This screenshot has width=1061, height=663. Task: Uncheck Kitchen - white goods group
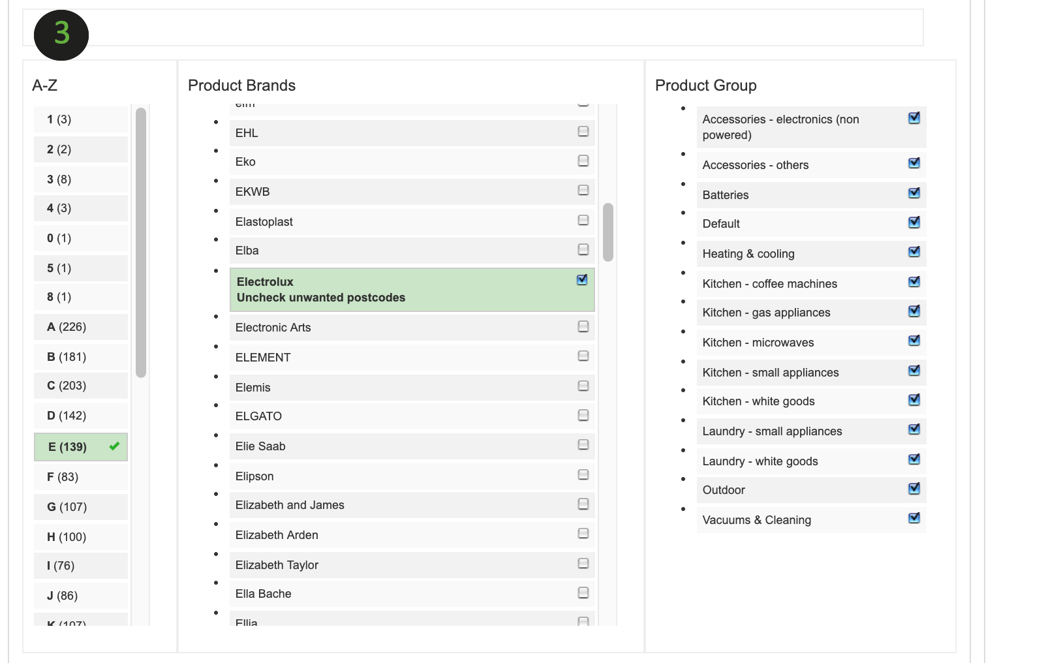(914, 400)
